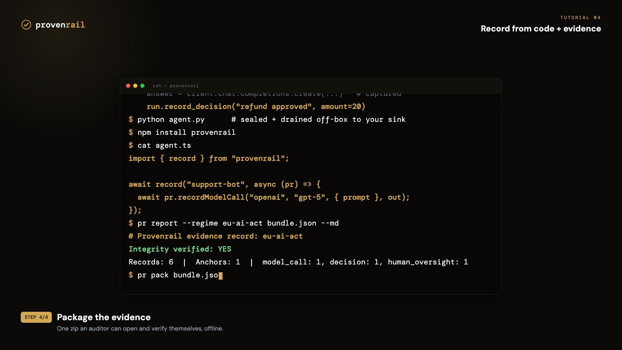
Task: Click the orange terminal cursor block
Action: coord(221,276)
